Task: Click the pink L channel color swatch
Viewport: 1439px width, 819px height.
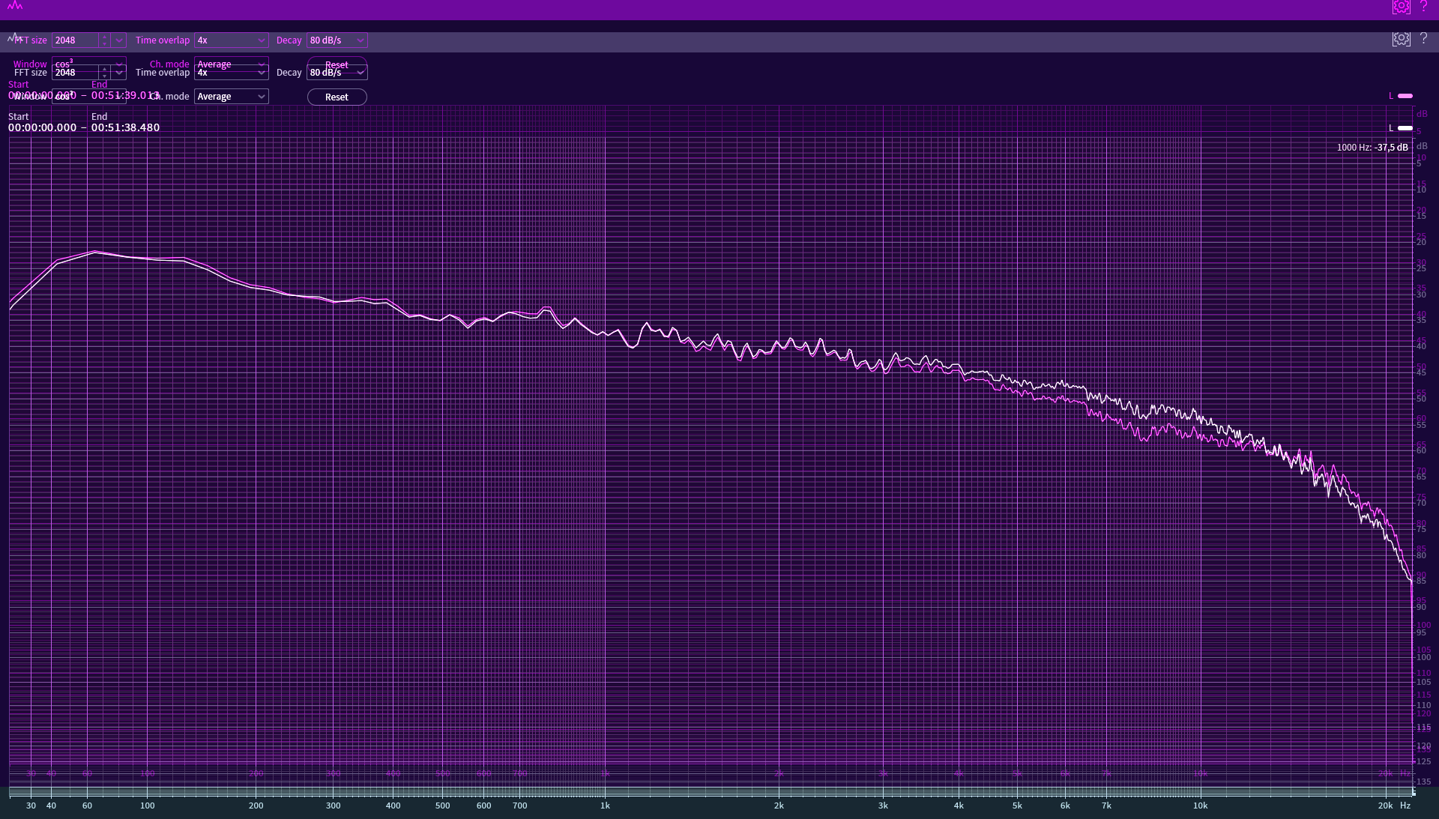Action: point(1405,96)
